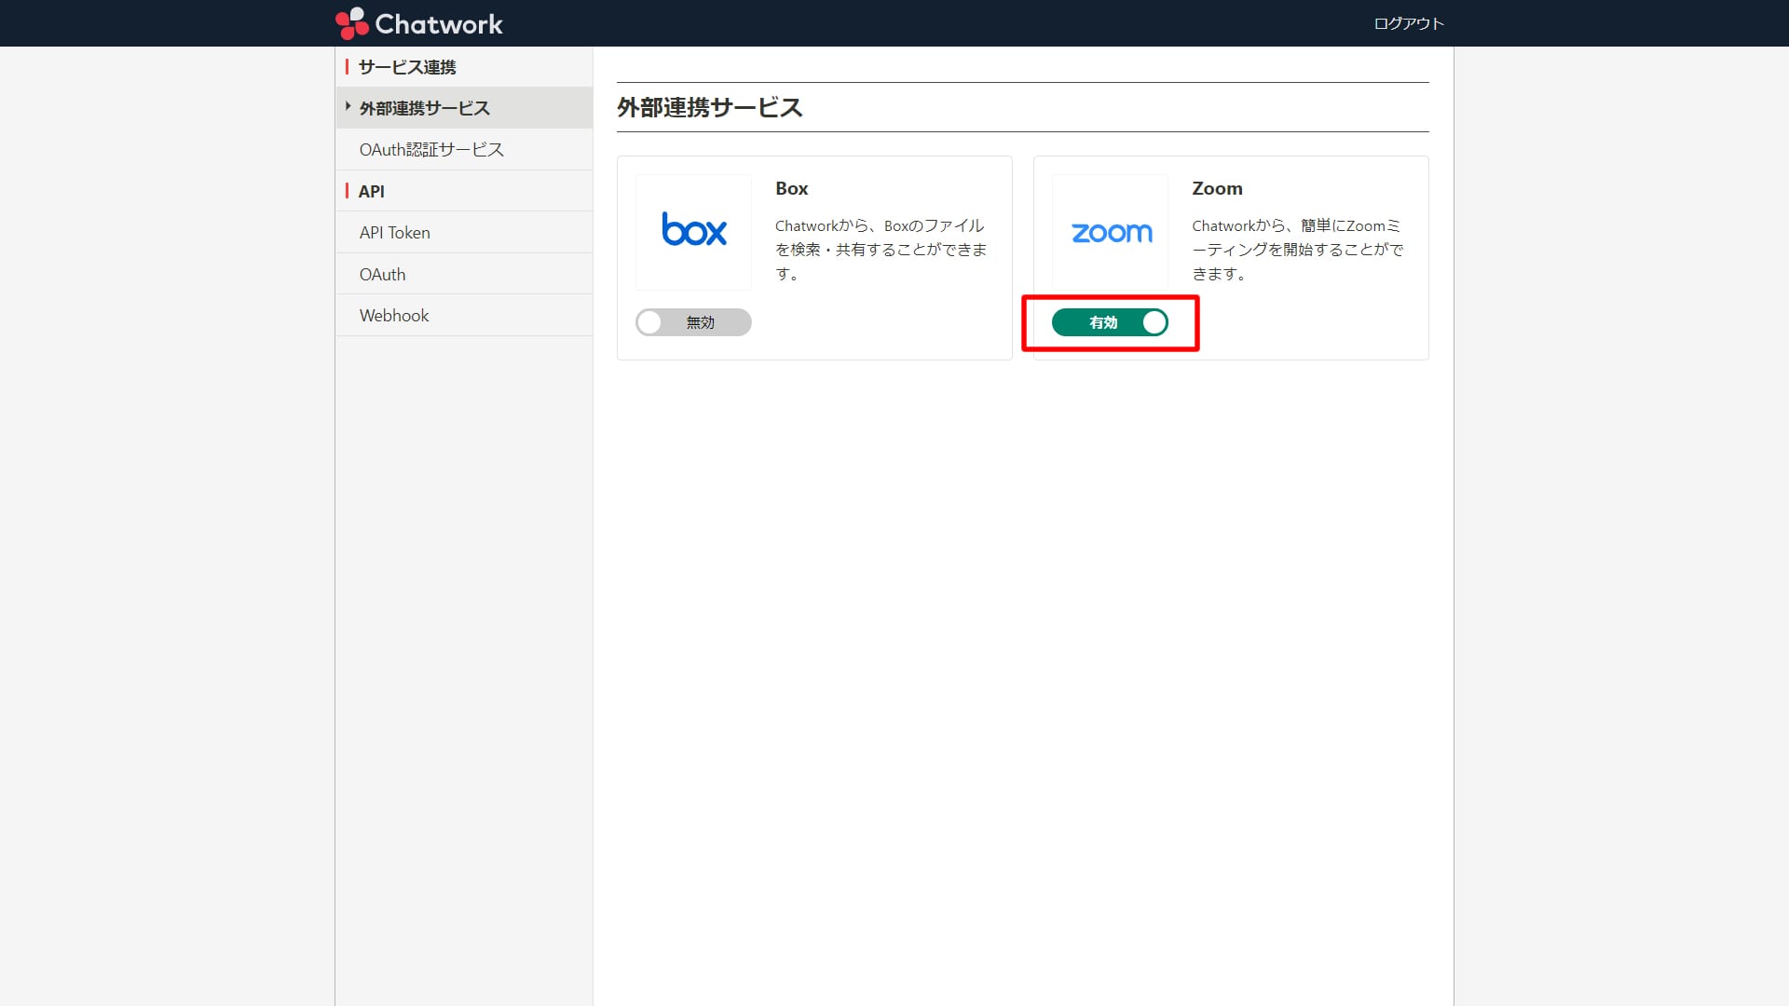
Task: Click the Zoom description text
Action: click(1297, 250)
